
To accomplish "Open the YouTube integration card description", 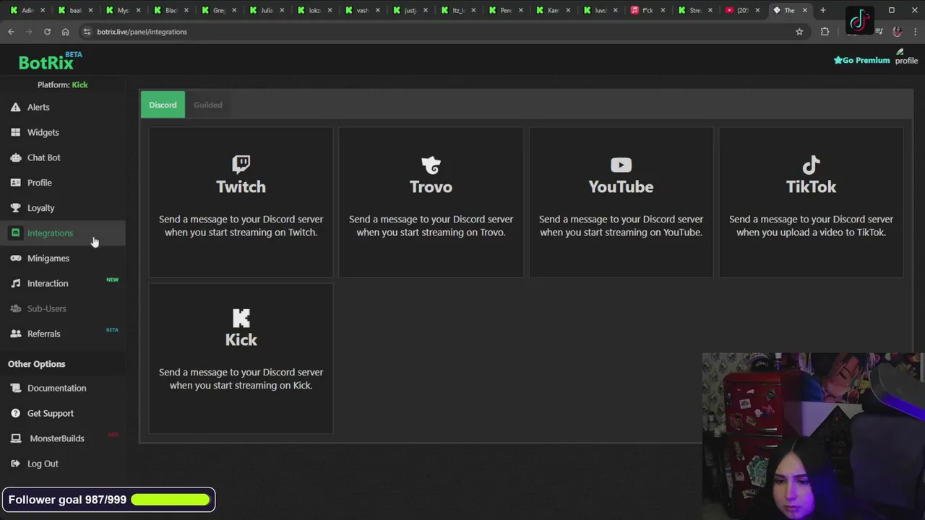I will coord(621,225).
